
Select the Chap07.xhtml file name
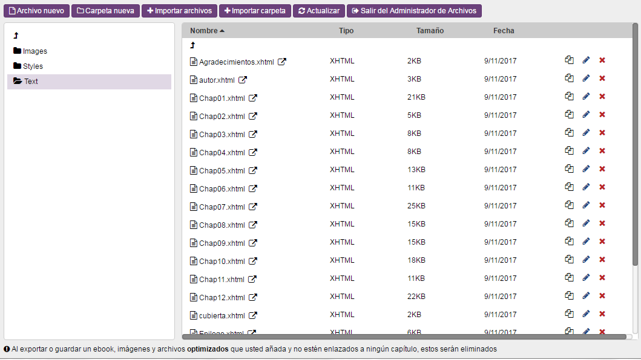[222, 207]
